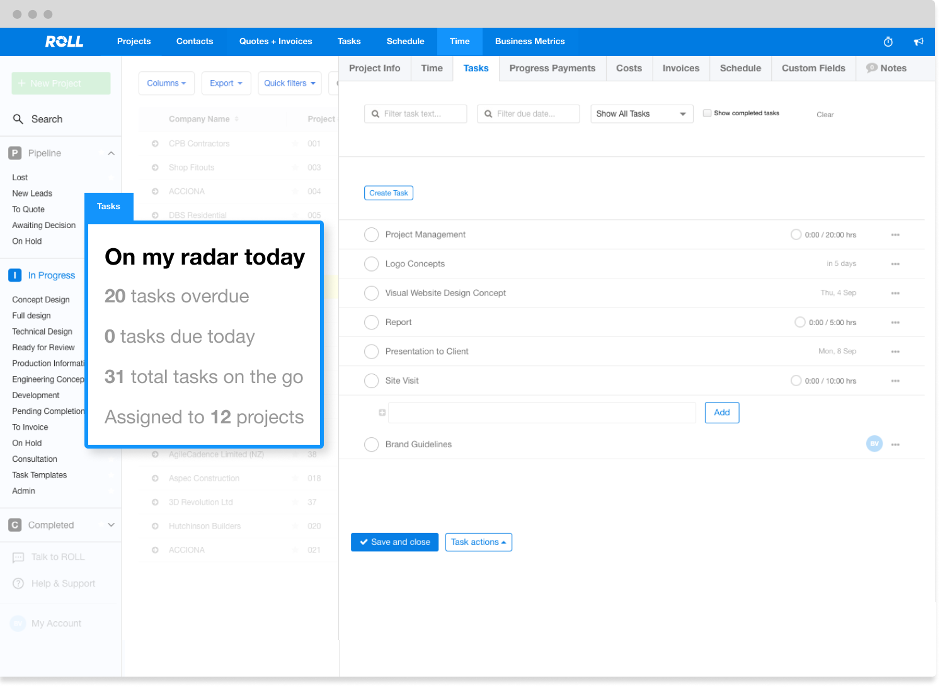Expand the Task actions menu

(x=478, y=542)
